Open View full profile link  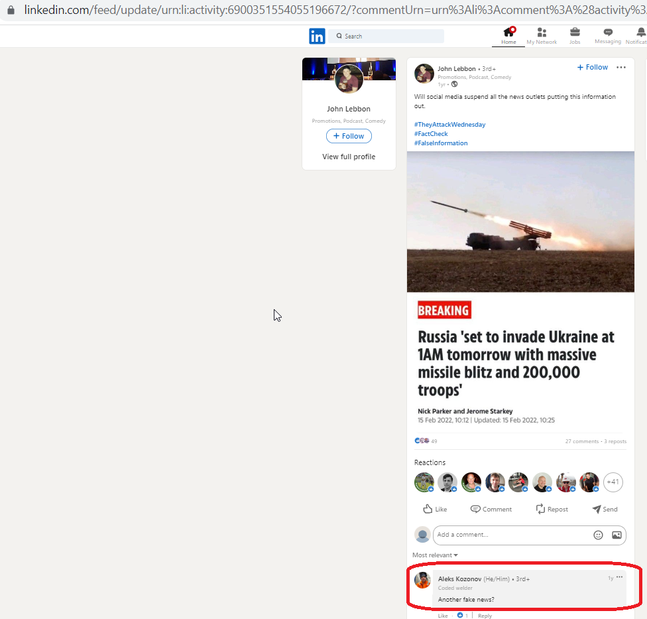pos(349,157)
